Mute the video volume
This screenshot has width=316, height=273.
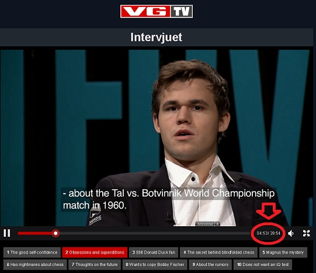click(x=291, y=233)
